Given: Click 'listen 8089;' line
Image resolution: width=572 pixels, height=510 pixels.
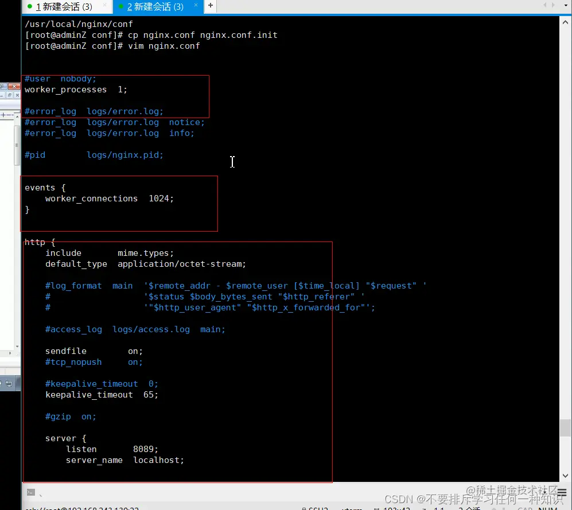Looking at the screenshot, I should [x=112, y=449].
